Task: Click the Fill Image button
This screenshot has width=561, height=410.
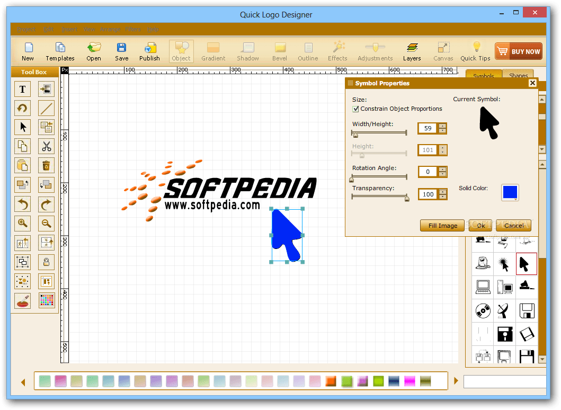Action: [442, 226]
